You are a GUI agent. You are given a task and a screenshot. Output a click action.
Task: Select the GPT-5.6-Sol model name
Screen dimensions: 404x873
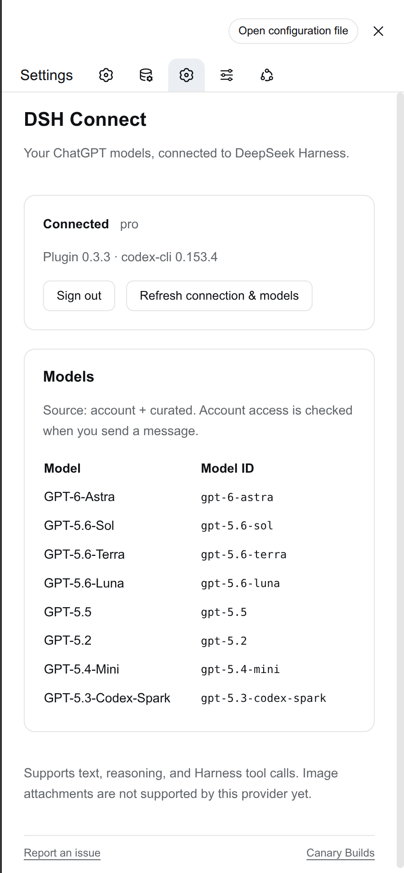79,525
